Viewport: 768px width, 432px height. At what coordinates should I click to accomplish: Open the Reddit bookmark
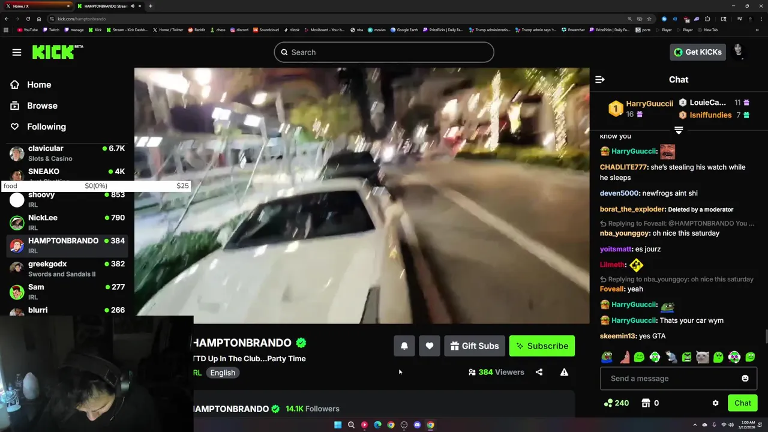196,29
